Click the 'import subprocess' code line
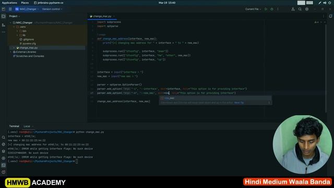Viewport: 334px width, 188px height. coord(109,22)
